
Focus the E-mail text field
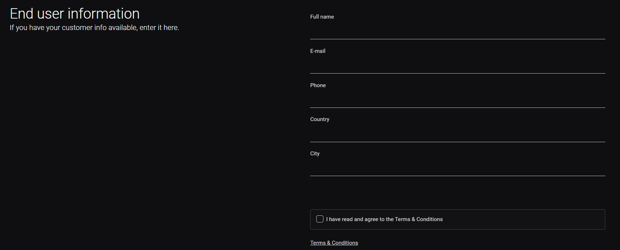pyautogui.click(x=457, y=65)
